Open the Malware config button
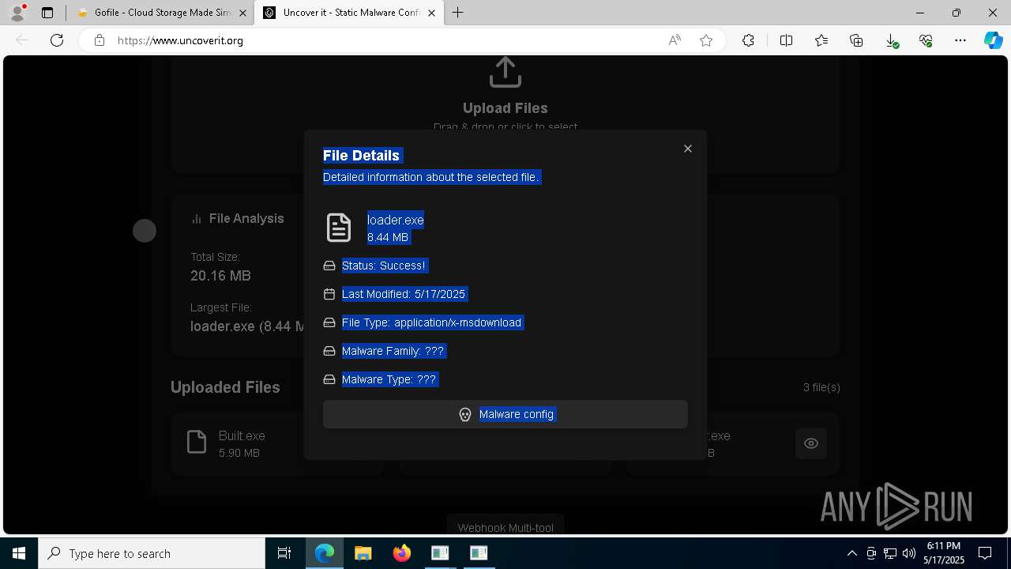Viewport: 1011px width, 569px height. [x=505, y=414]
